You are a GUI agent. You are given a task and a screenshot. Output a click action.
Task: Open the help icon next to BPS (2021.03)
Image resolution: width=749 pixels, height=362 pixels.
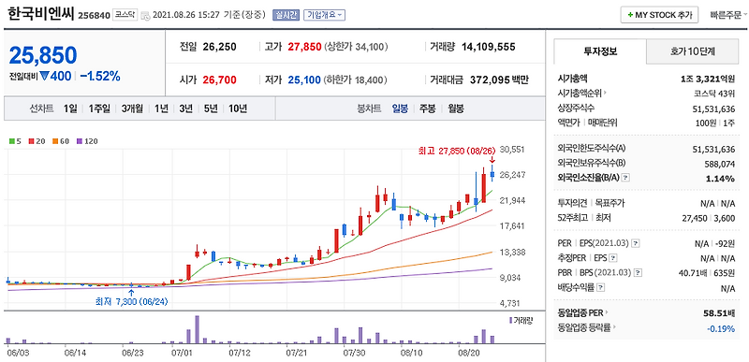click(x=637, y=273)
